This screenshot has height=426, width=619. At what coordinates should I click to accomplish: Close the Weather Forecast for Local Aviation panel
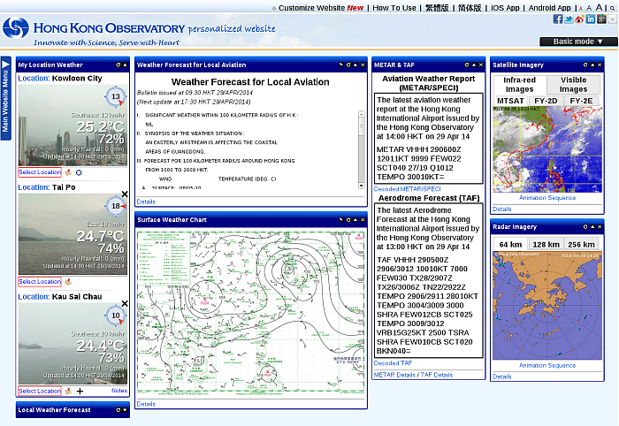tap(363, 65)
